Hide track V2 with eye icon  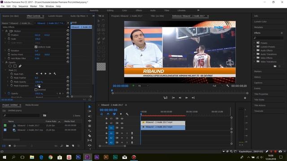(122, 123)
